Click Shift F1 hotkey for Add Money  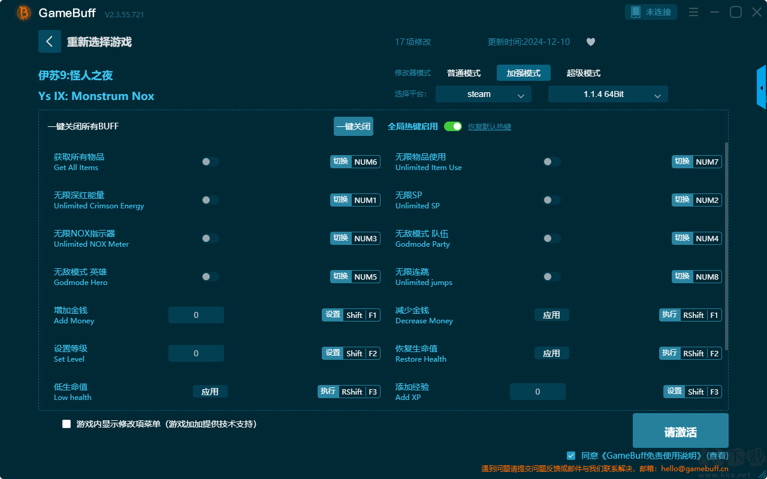click(x=351, y=315)
